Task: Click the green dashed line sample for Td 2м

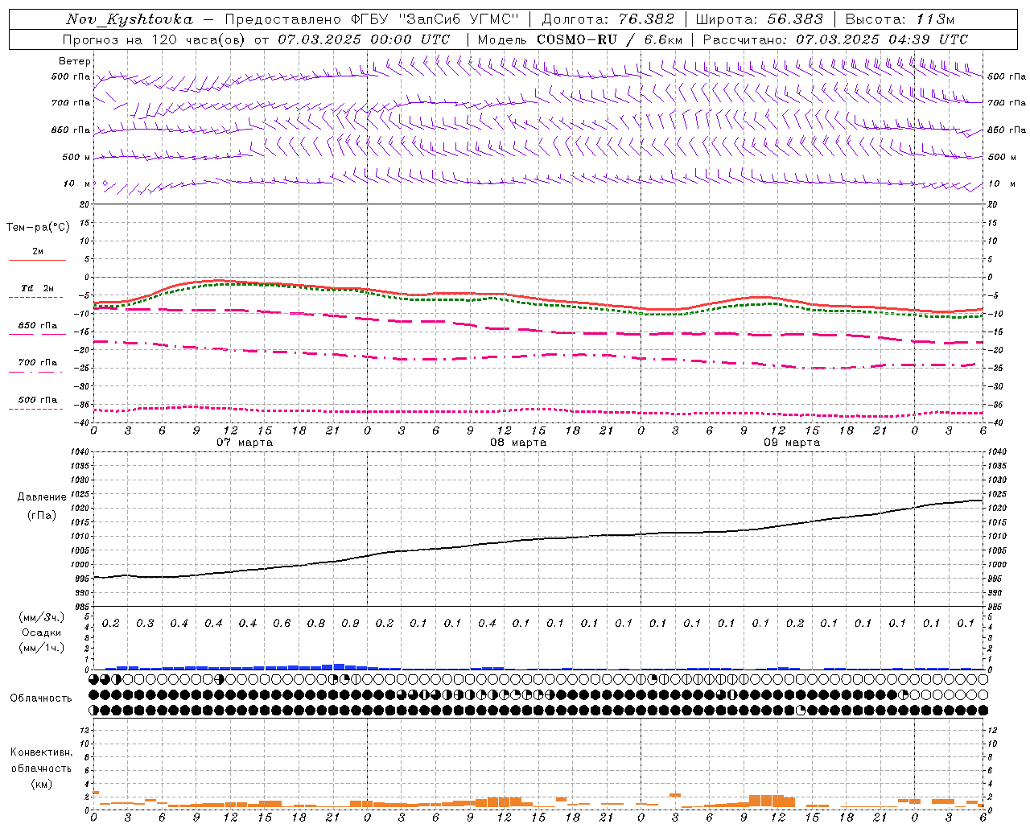Action: (36, 298)
